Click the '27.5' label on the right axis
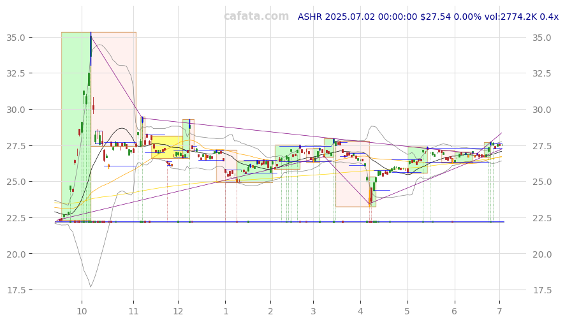The image size is (565, 322). point(542,146)
